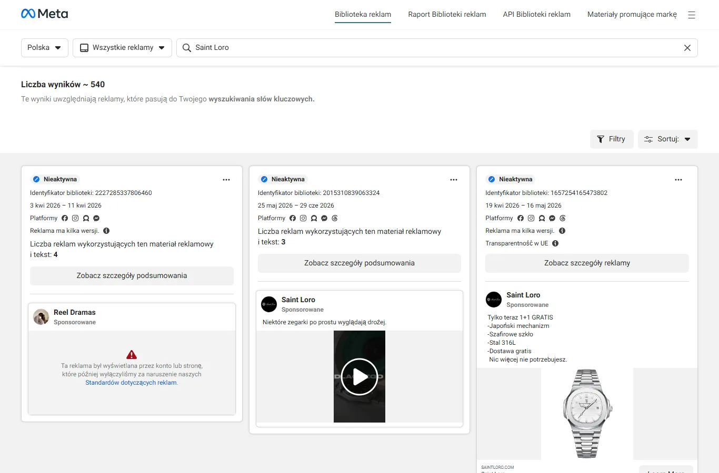Play the Saint Loro video ad
This screenshot has height=473, width=719.
[x=359, y=377]
